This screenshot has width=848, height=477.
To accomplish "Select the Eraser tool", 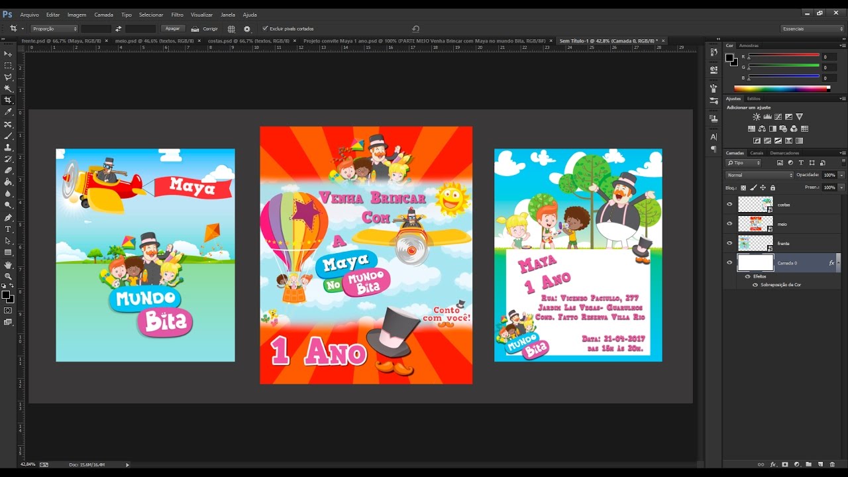I will click(8, 171).
